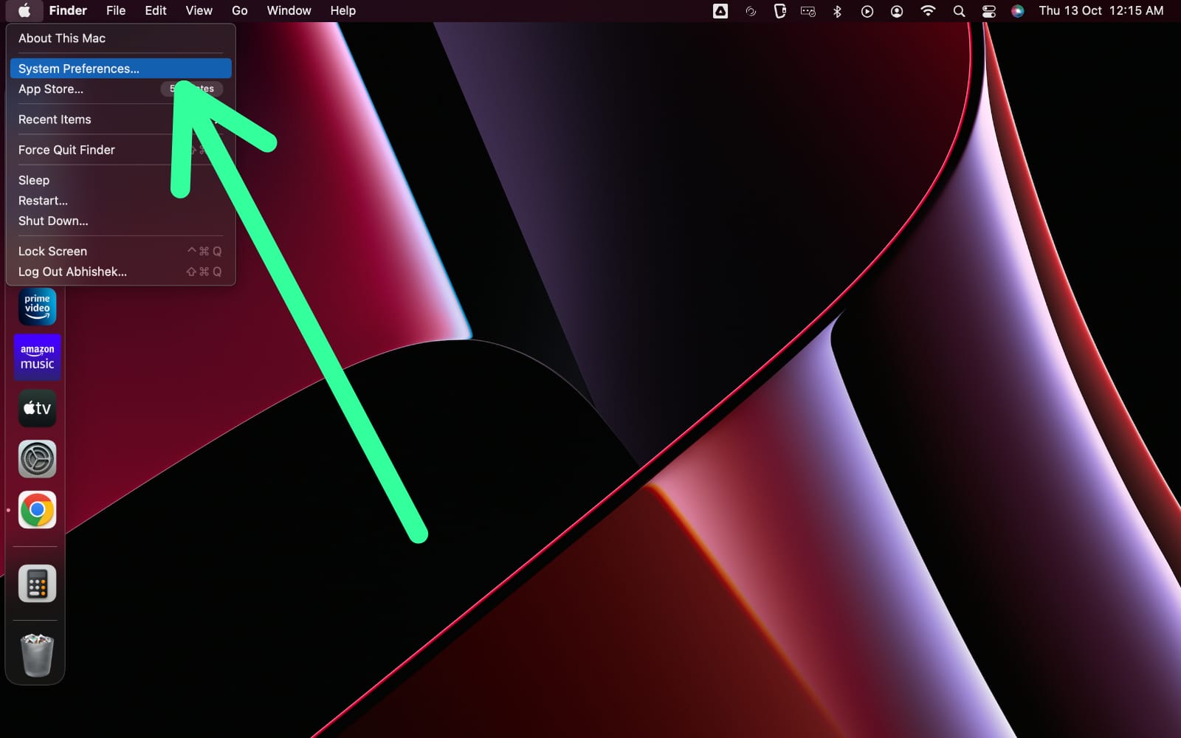Click the Bluetooth icon in the menu bar
The width and height of the screenshot is (1181, 738).
click(x=836, y=11)
